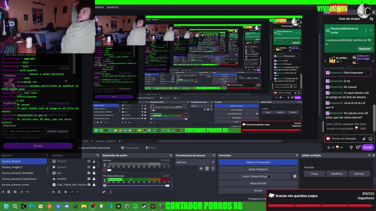Screen dimensions: 376x211
Task: Open the Windows Start menu
Action: click(6, 206)
